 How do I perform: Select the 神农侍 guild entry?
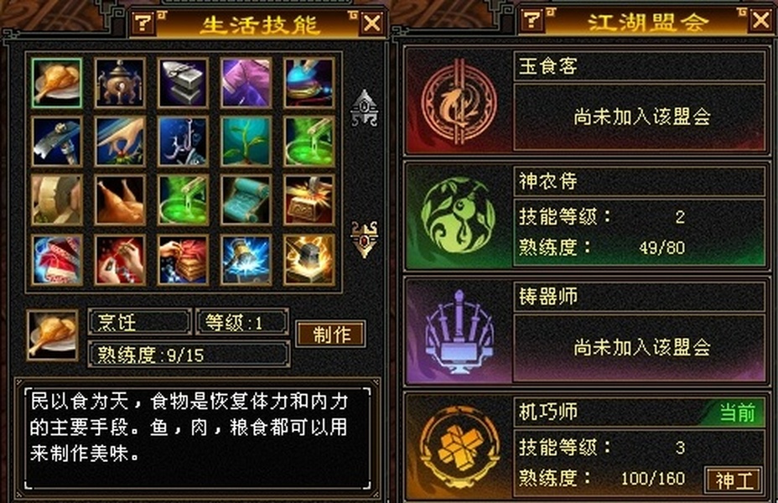tap(587, 215)
